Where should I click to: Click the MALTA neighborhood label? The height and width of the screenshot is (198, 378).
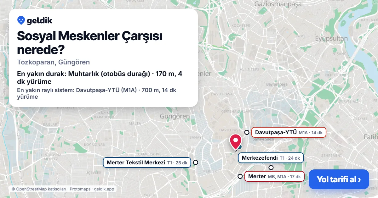(x=135, y=124)
